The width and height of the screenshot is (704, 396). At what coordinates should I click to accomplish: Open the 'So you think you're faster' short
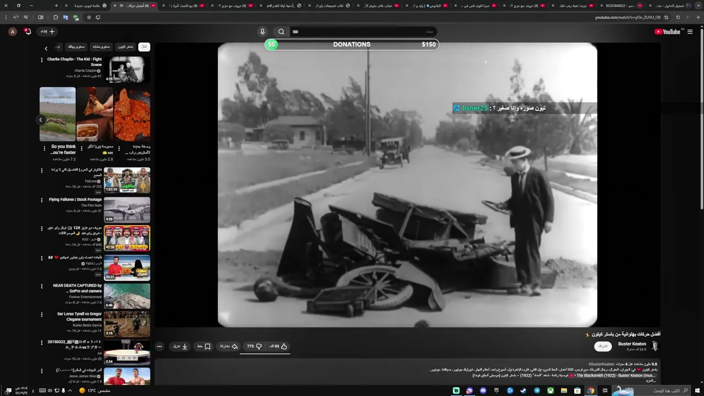coord(58,114)
